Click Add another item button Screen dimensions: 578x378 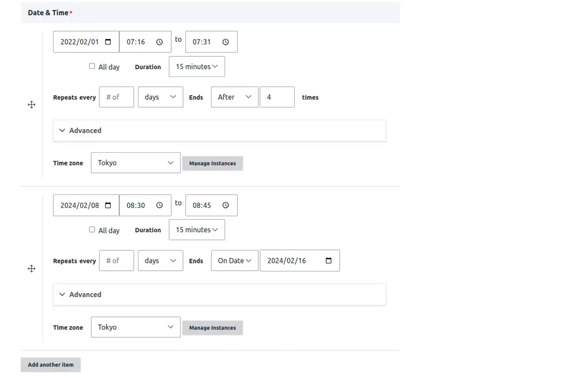pos(51,364)
